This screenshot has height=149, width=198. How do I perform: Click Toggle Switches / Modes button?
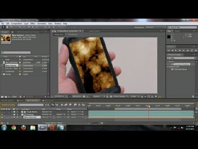54,123
